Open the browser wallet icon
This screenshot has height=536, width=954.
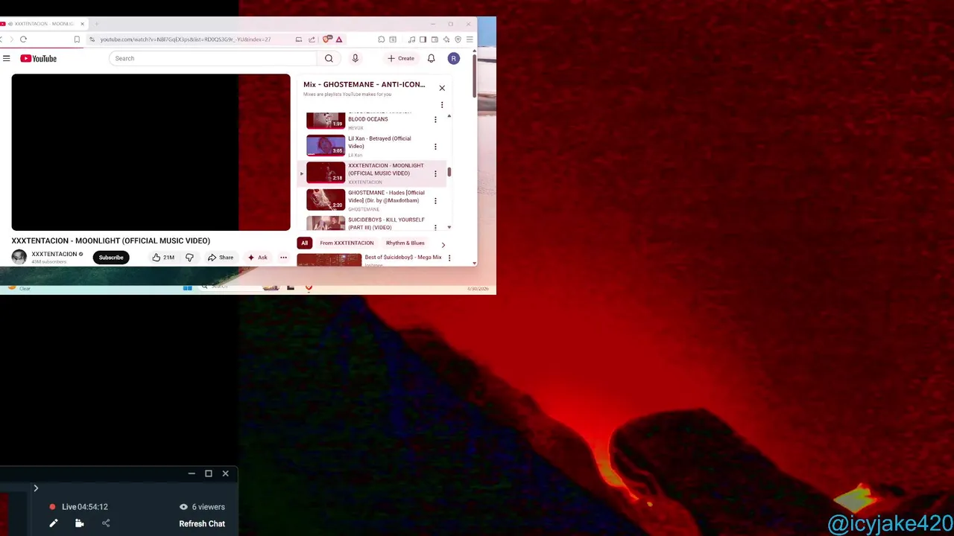pyautogui.click(x=435, y=39)
